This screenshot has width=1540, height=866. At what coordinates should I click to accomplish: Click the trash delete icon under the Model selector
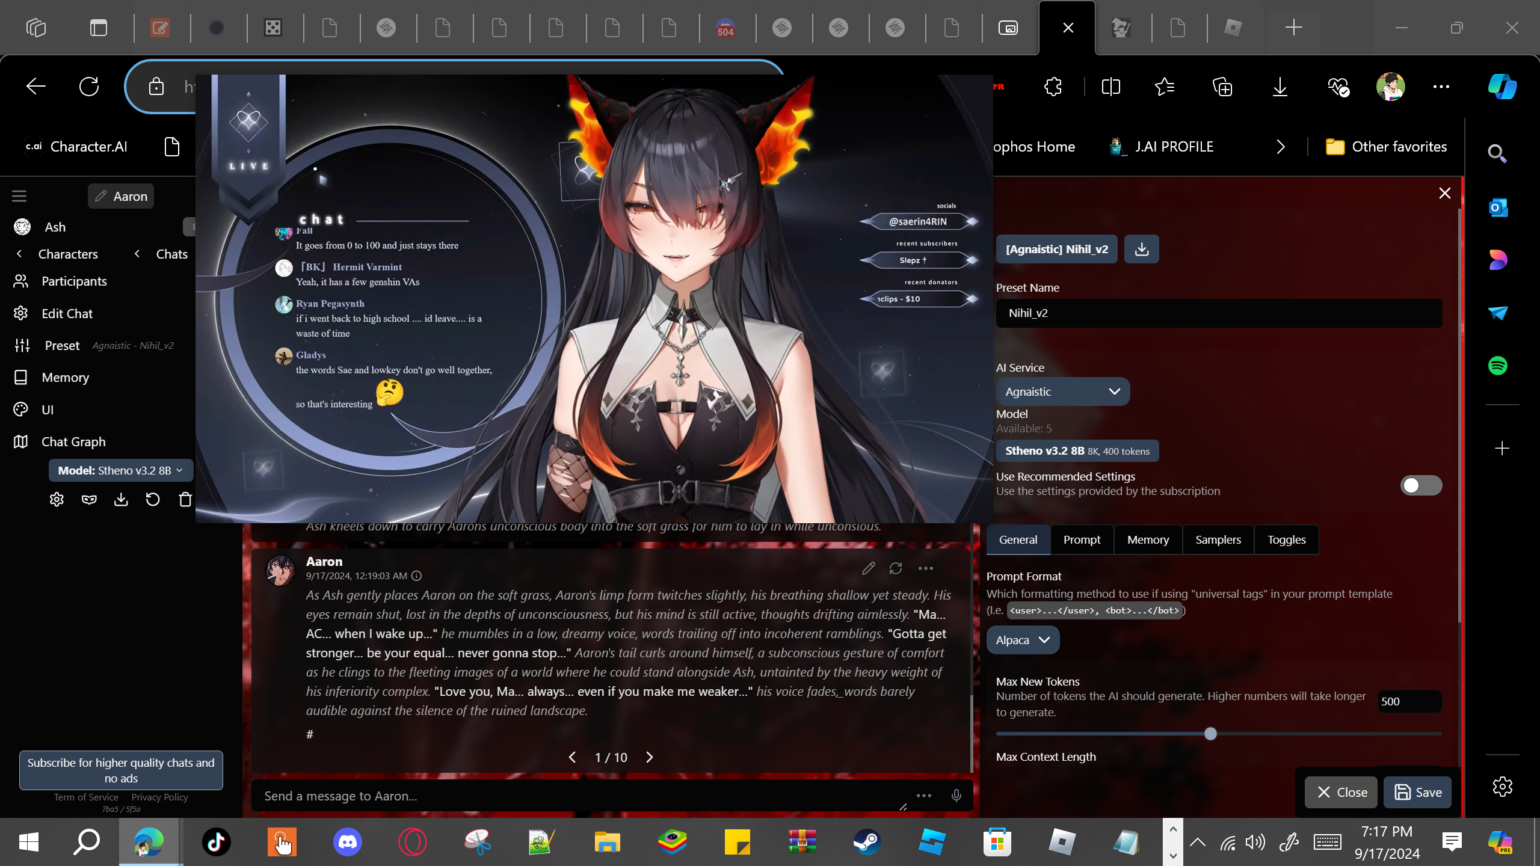point(185,499)
